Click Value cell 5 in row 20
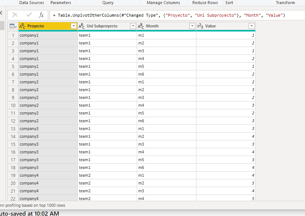305x216 pixels. 226,183
